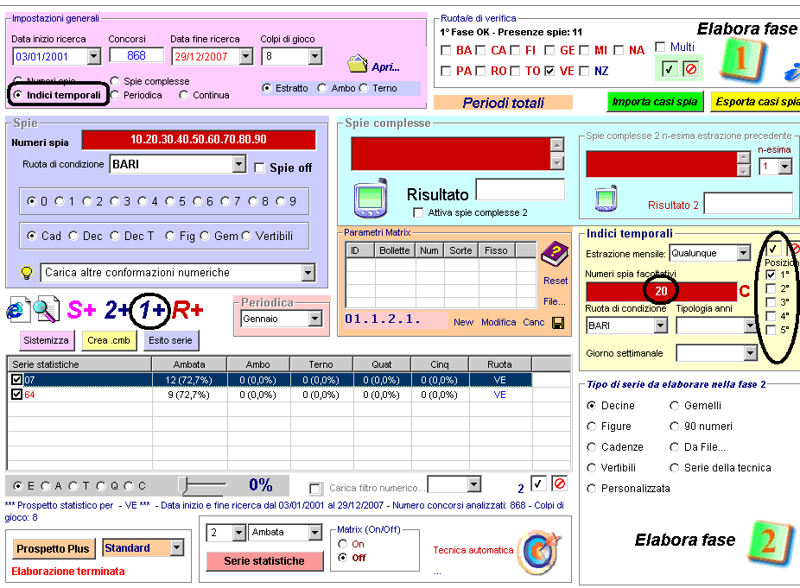Screen dimensions: 800x588
Task: Click the percentage slider handle
Action: pyautogui.click(x=184, y=485)
